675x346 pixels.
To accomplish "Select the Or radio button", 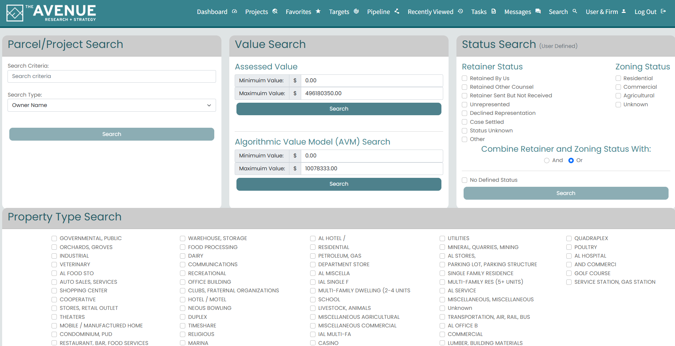I will 571,160.
